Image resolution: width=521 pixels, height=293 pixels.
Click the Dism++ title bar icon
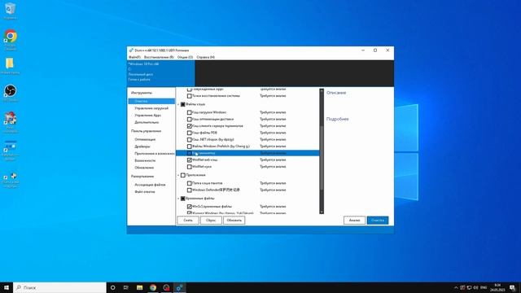tap(131, 50)
